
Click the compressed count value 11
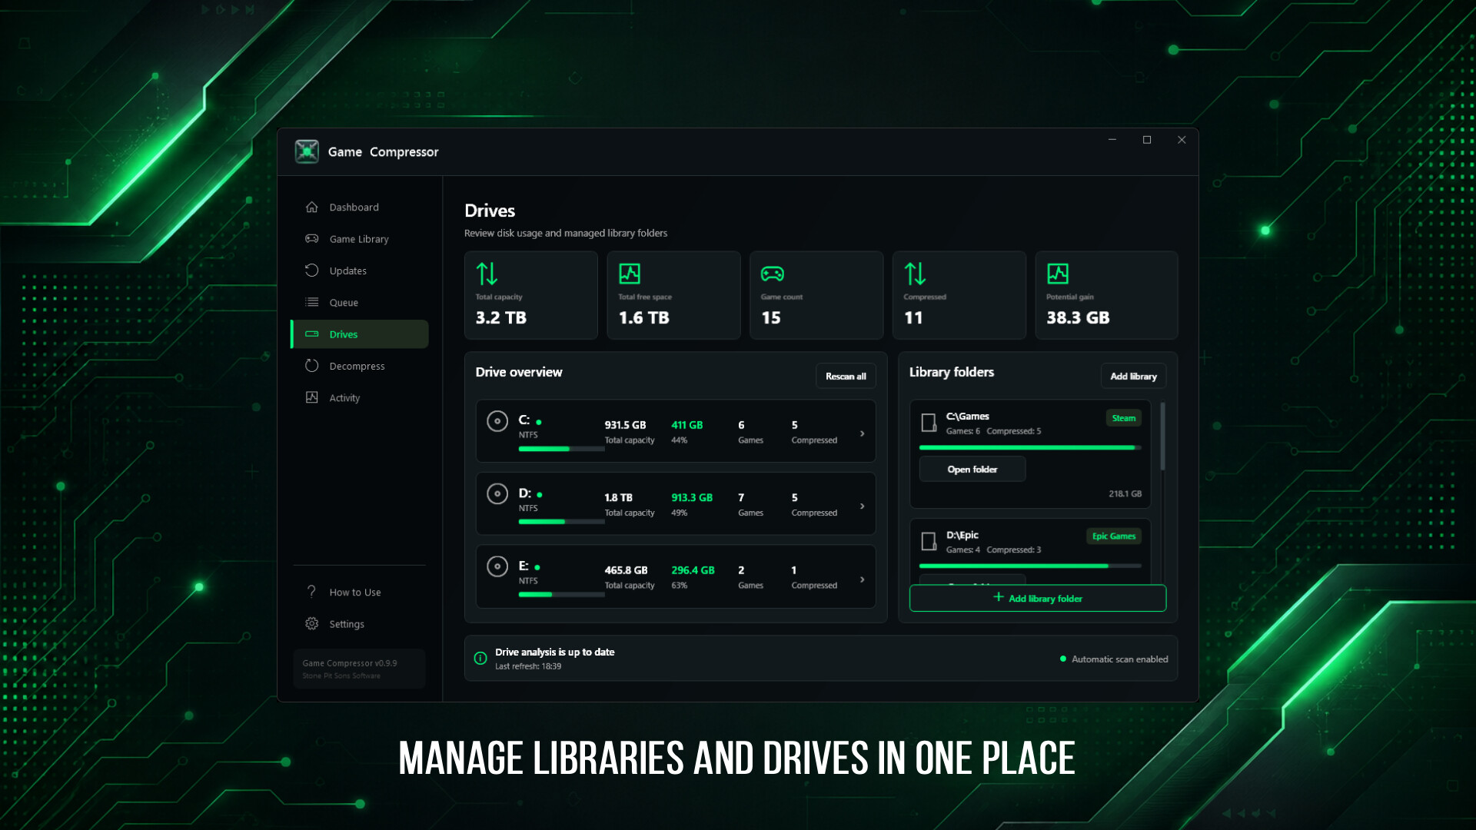pyautogui.click(x=913, y=317)
